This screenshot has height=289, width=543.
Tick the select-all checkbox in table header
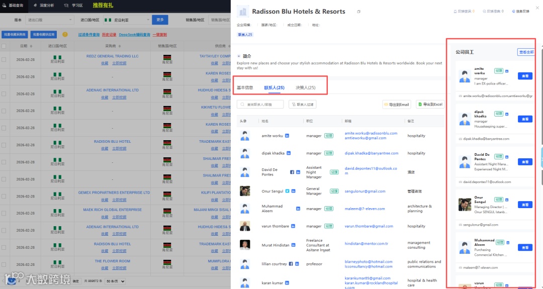[x=4, y=46]
